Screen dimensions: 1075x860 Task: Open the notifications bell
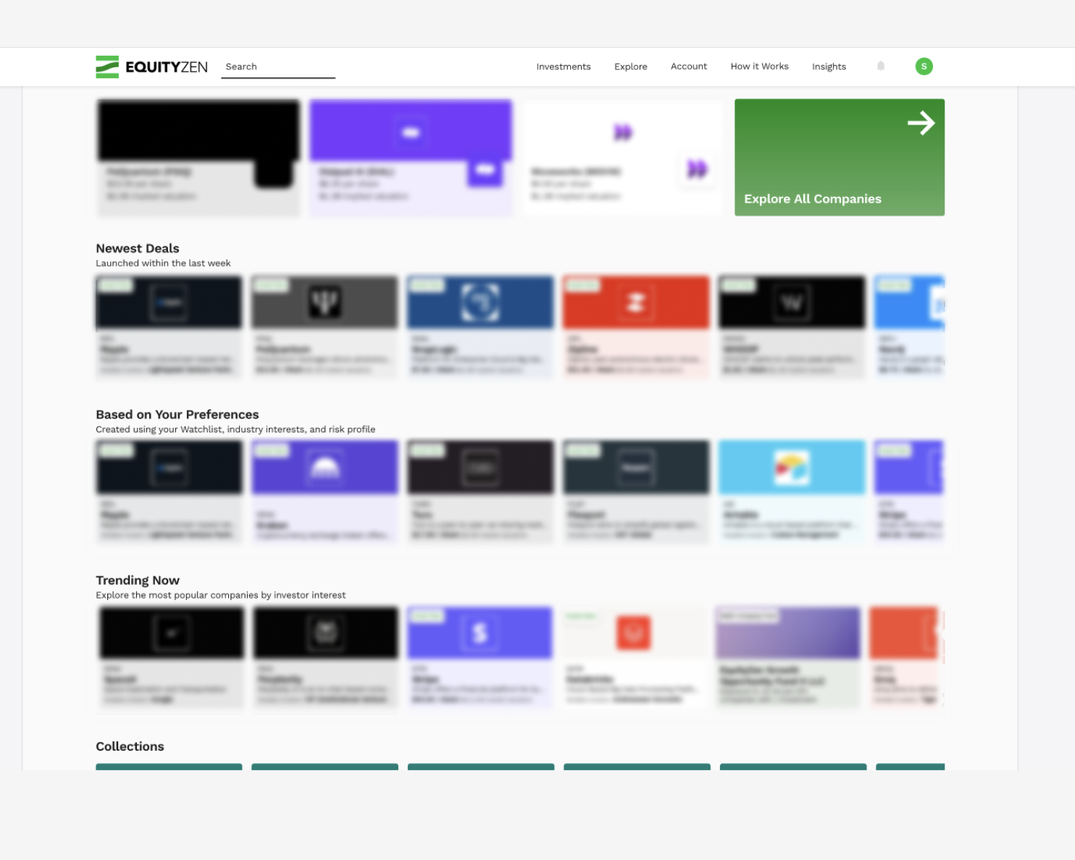881,67
